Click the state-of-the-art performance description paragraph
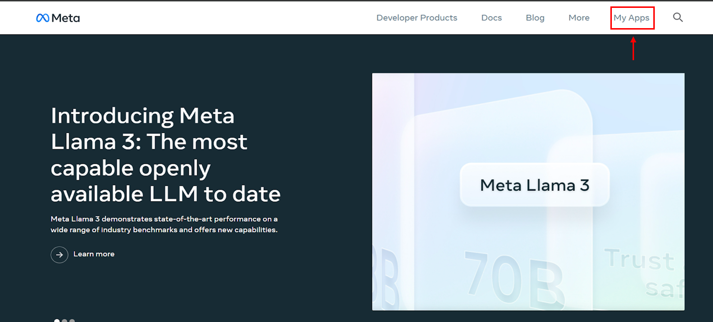The width and height of the screenshot is (713, 322). [164, 224]
